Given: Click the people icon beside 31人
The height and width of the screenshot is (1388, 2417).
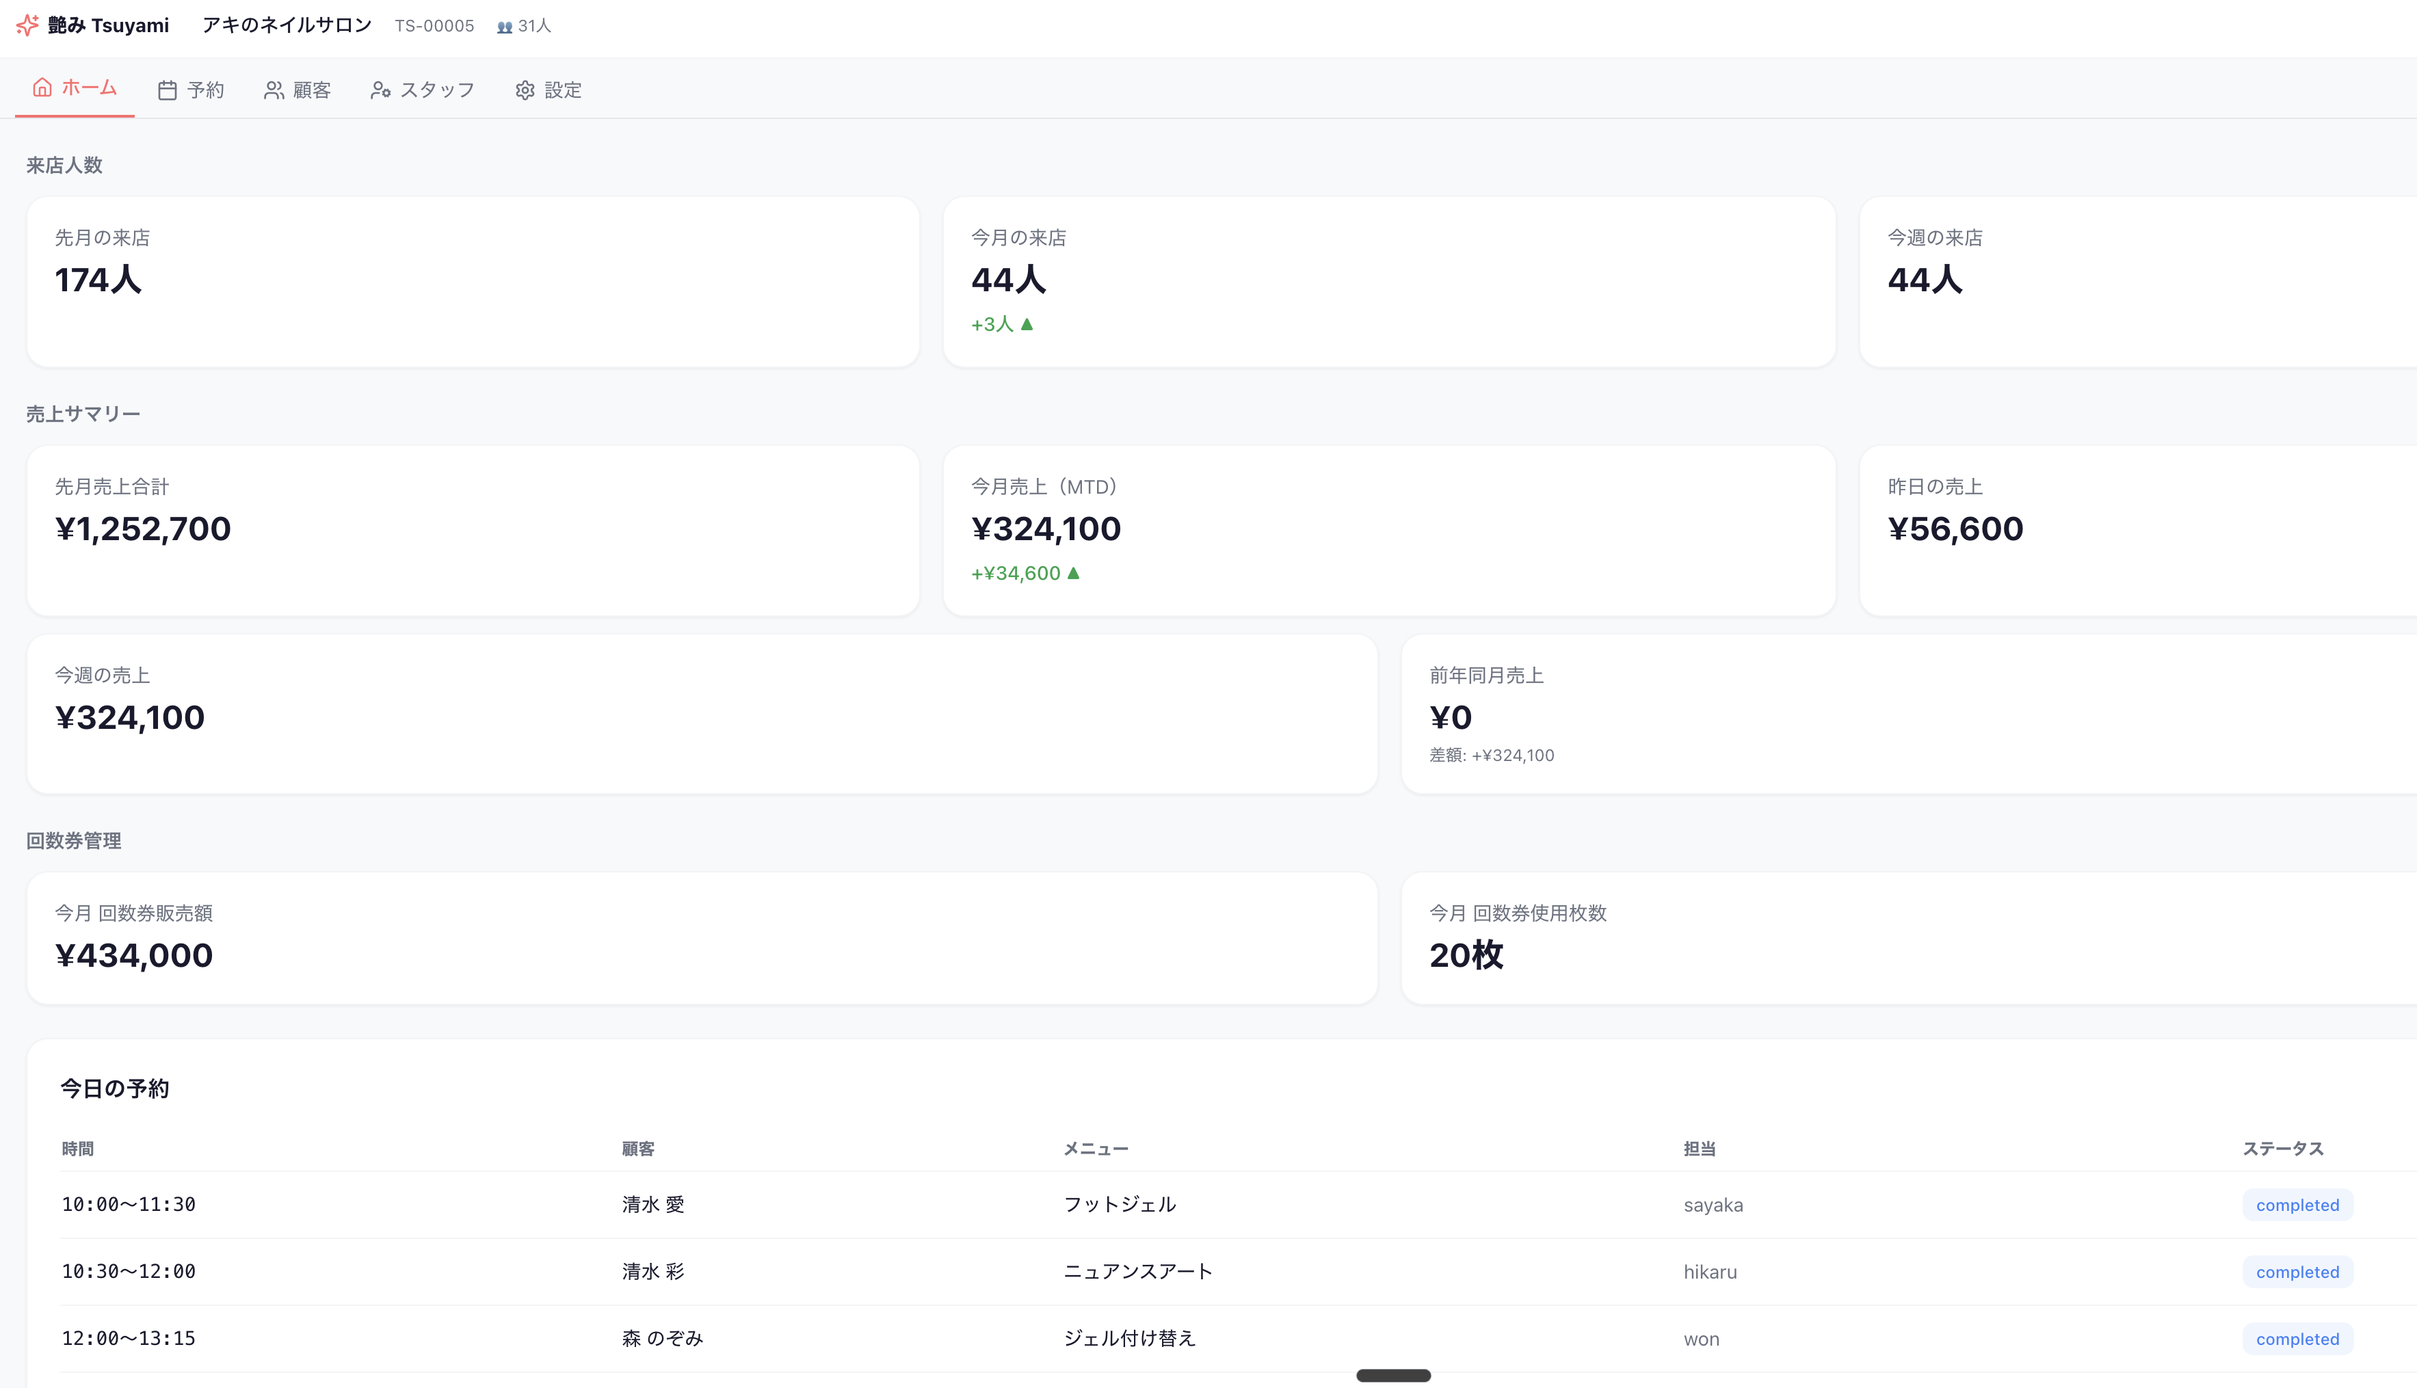Looking at the screenshot, I should tap(504, 27).
